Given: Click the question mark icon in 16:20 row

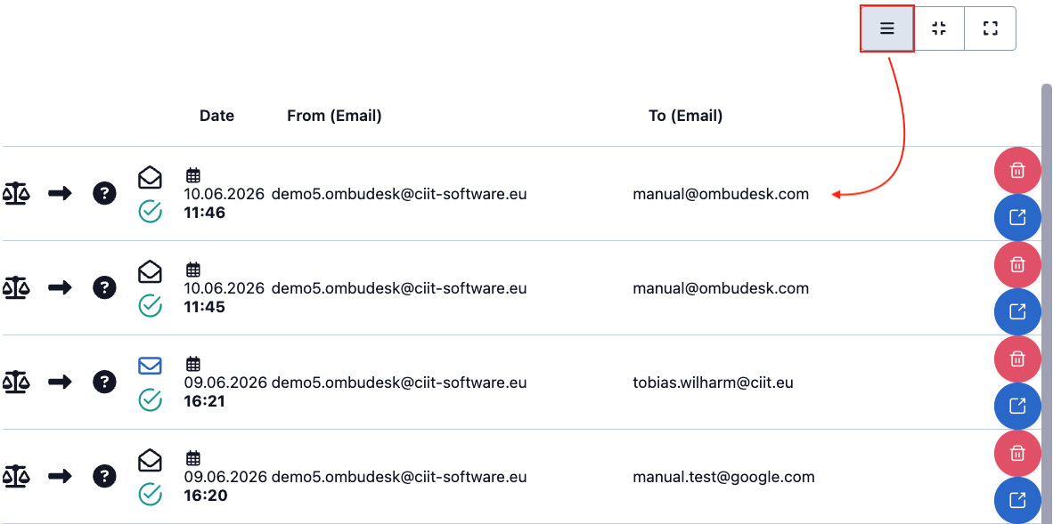Looking at the screenshot, I should click(x=104, y=477).
